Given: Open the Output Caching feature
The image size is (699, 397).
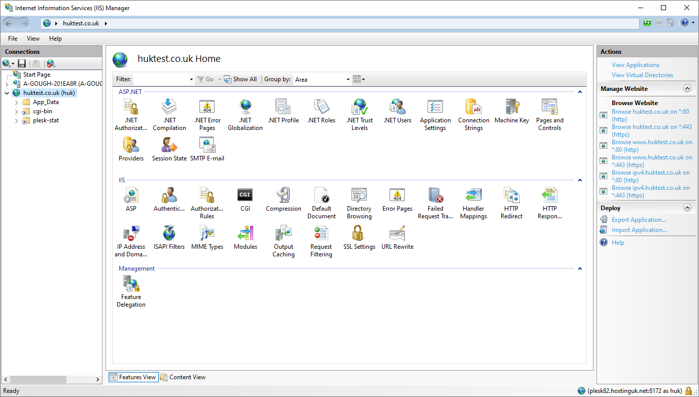Looking at the screenshot, I should click(284, 241).
